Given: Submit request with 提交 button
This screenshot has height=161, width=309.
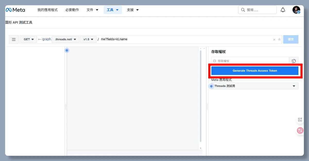Looking at the screenshot, I should click(x=291, y=39).
